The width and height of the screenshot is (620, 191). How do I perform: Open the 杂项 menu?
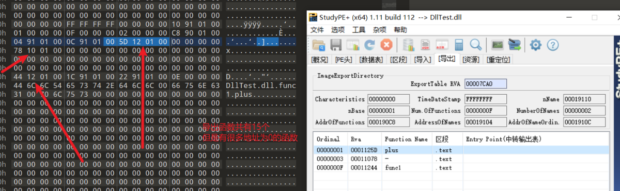tap(380, 30)
